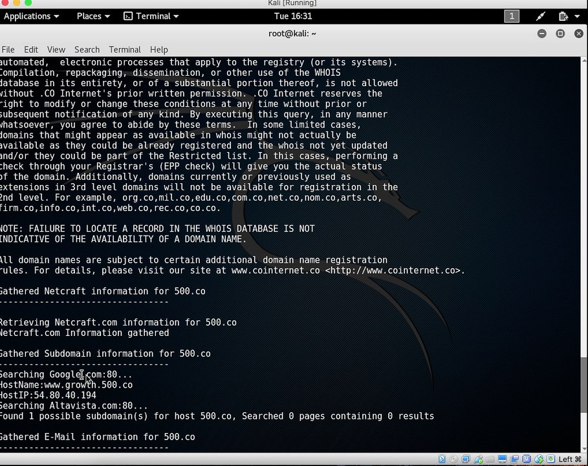The height and width of the screenshot is (466, 588).
Task: Click the Tue 16:31 clock
Action: (293, 16)
